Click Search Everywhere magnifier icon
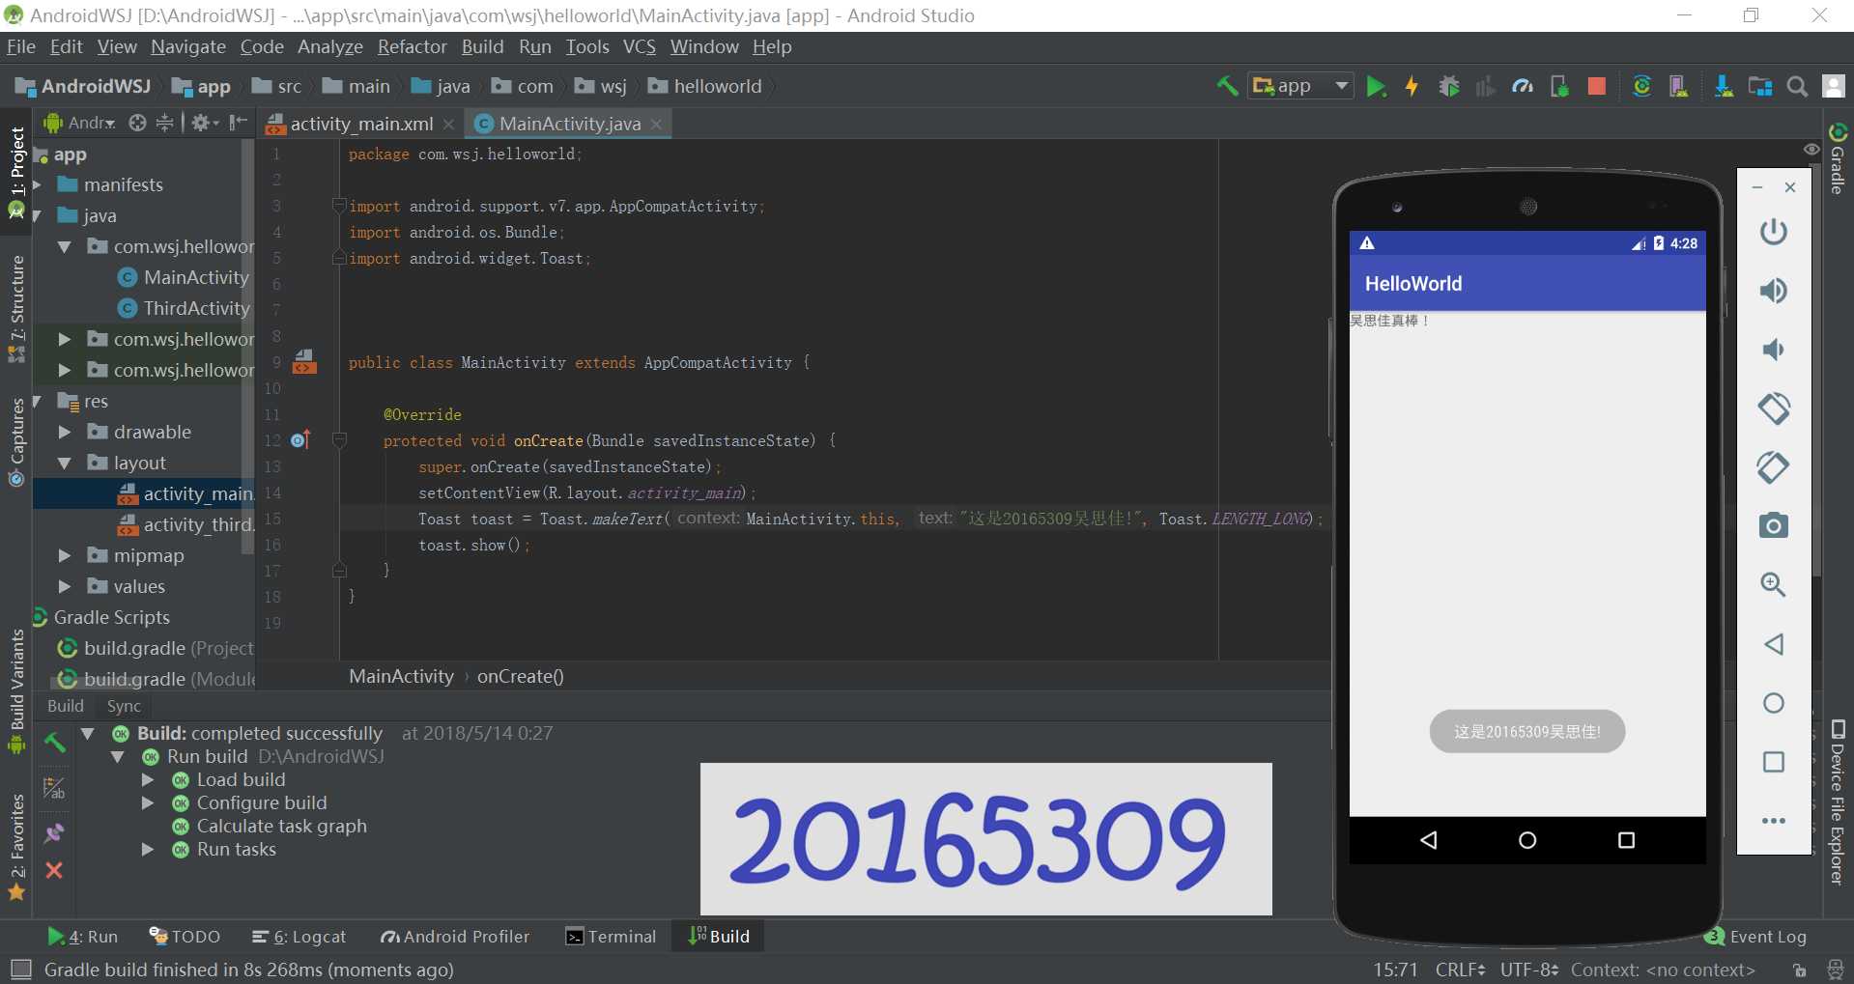The height and width of the screenshot is (984, 1854). coord(1797,87)
